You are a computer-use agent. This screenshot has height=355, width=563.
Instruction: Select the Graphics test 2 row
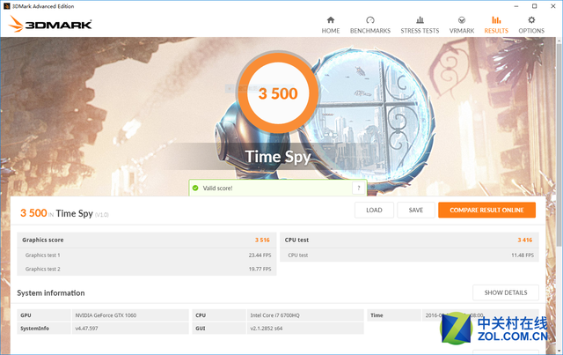[x=146, y=269]
